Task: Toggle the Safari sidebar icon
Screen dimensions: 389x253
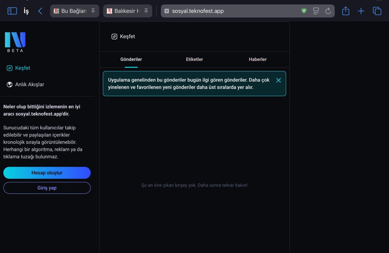Action: coord(12,11)
